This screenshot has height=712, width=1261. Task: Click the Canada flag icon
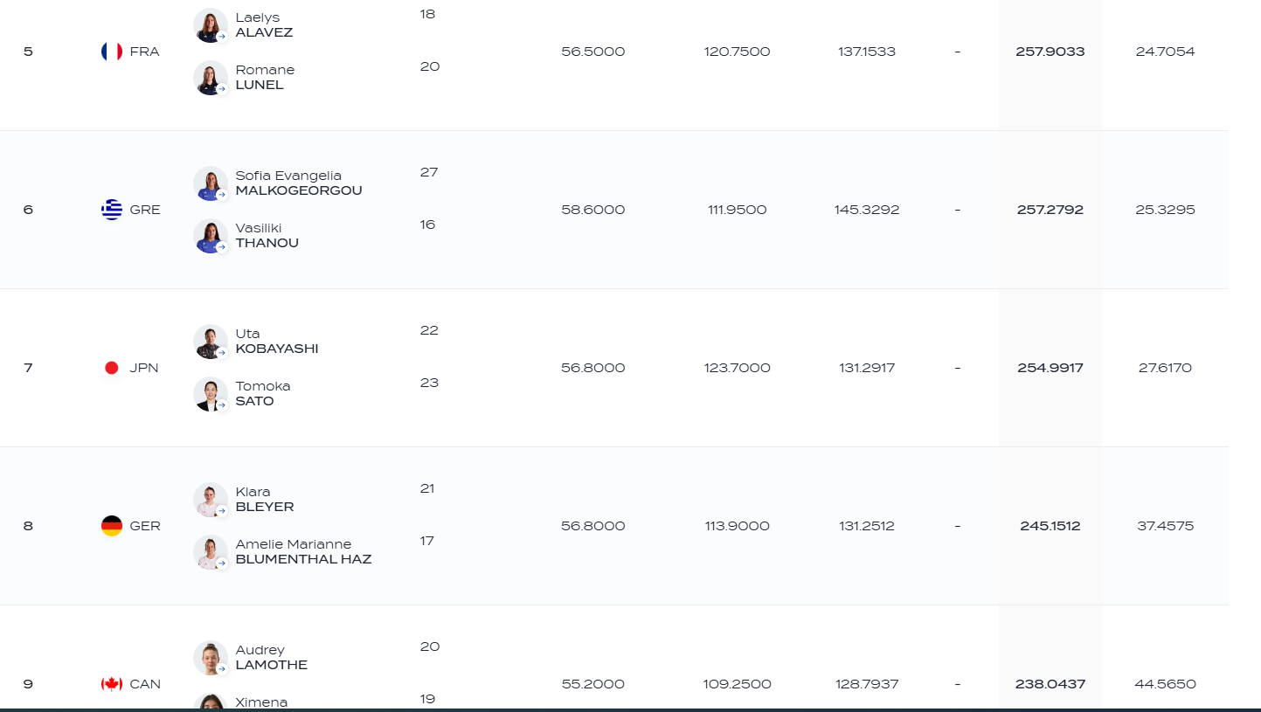click(x=112, y=684)
